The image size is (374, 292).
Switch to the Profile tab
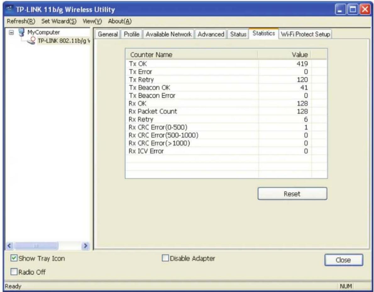[x=131, y=34]
